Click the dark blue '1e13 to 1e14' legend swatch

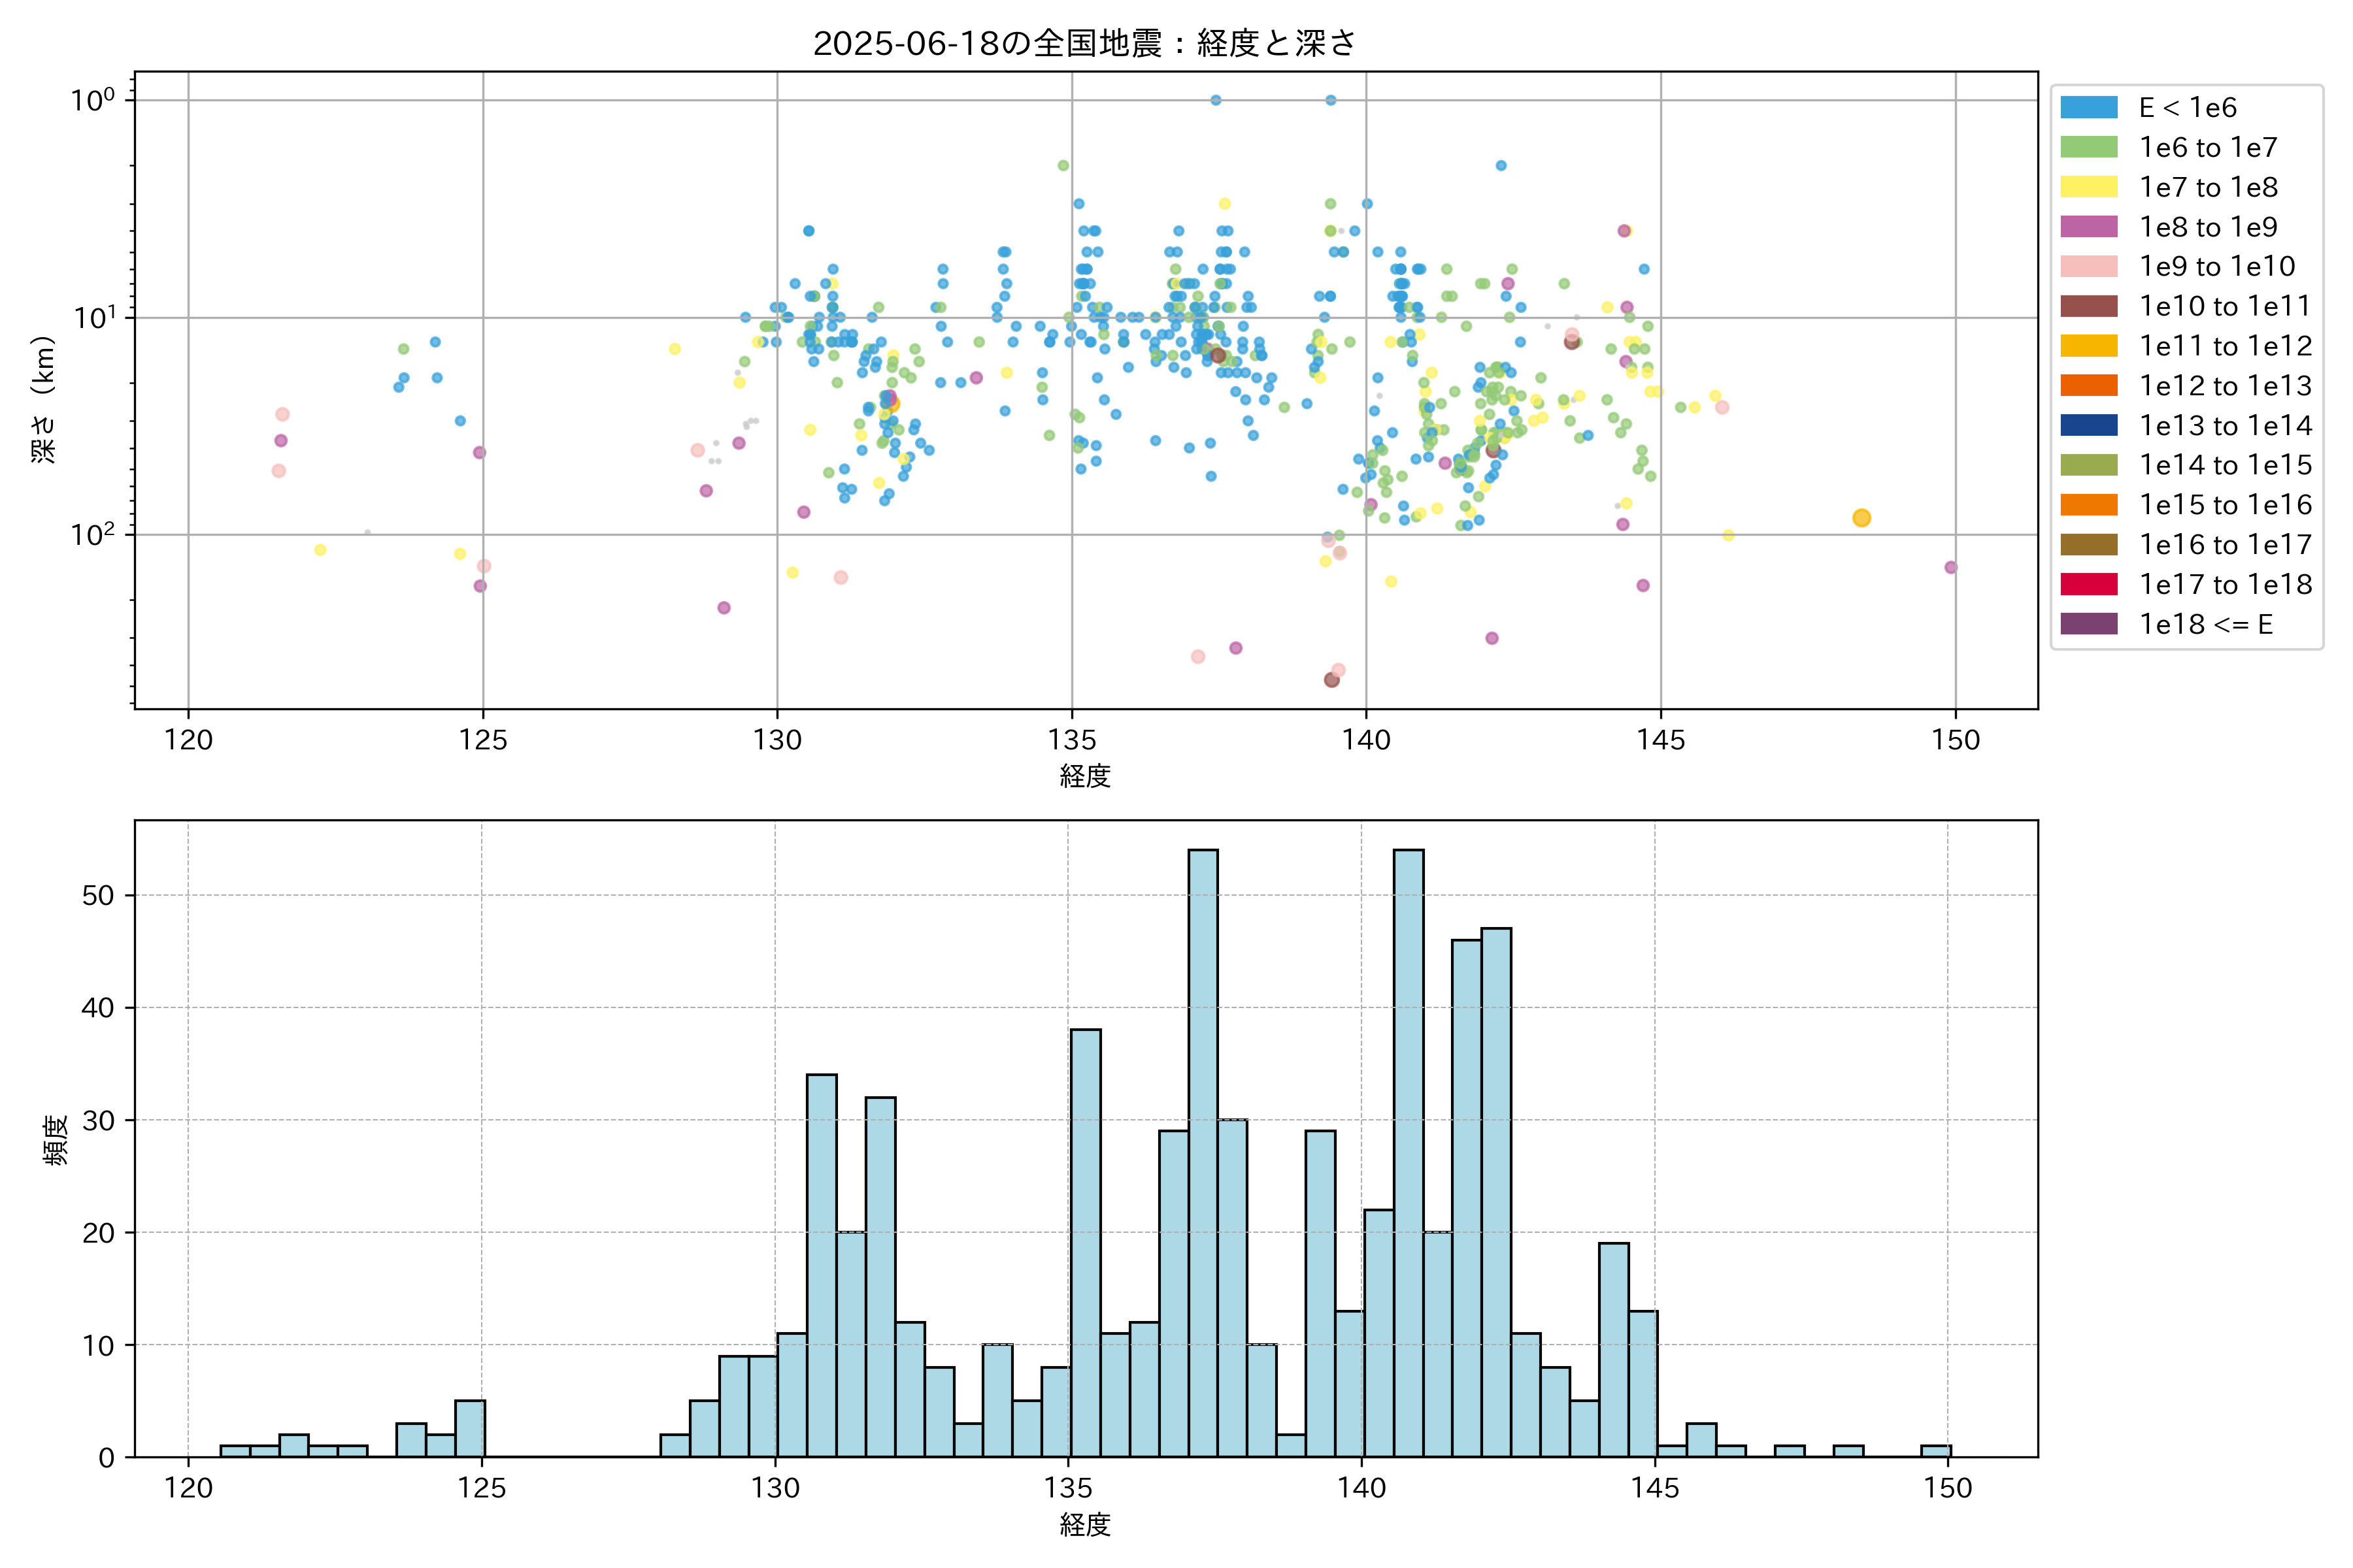2088,425
